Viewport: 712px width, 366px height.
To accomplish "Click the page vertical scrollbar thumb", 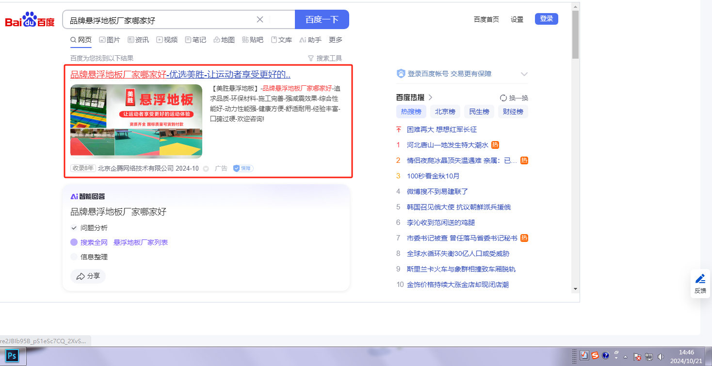I will click(575, 34).
